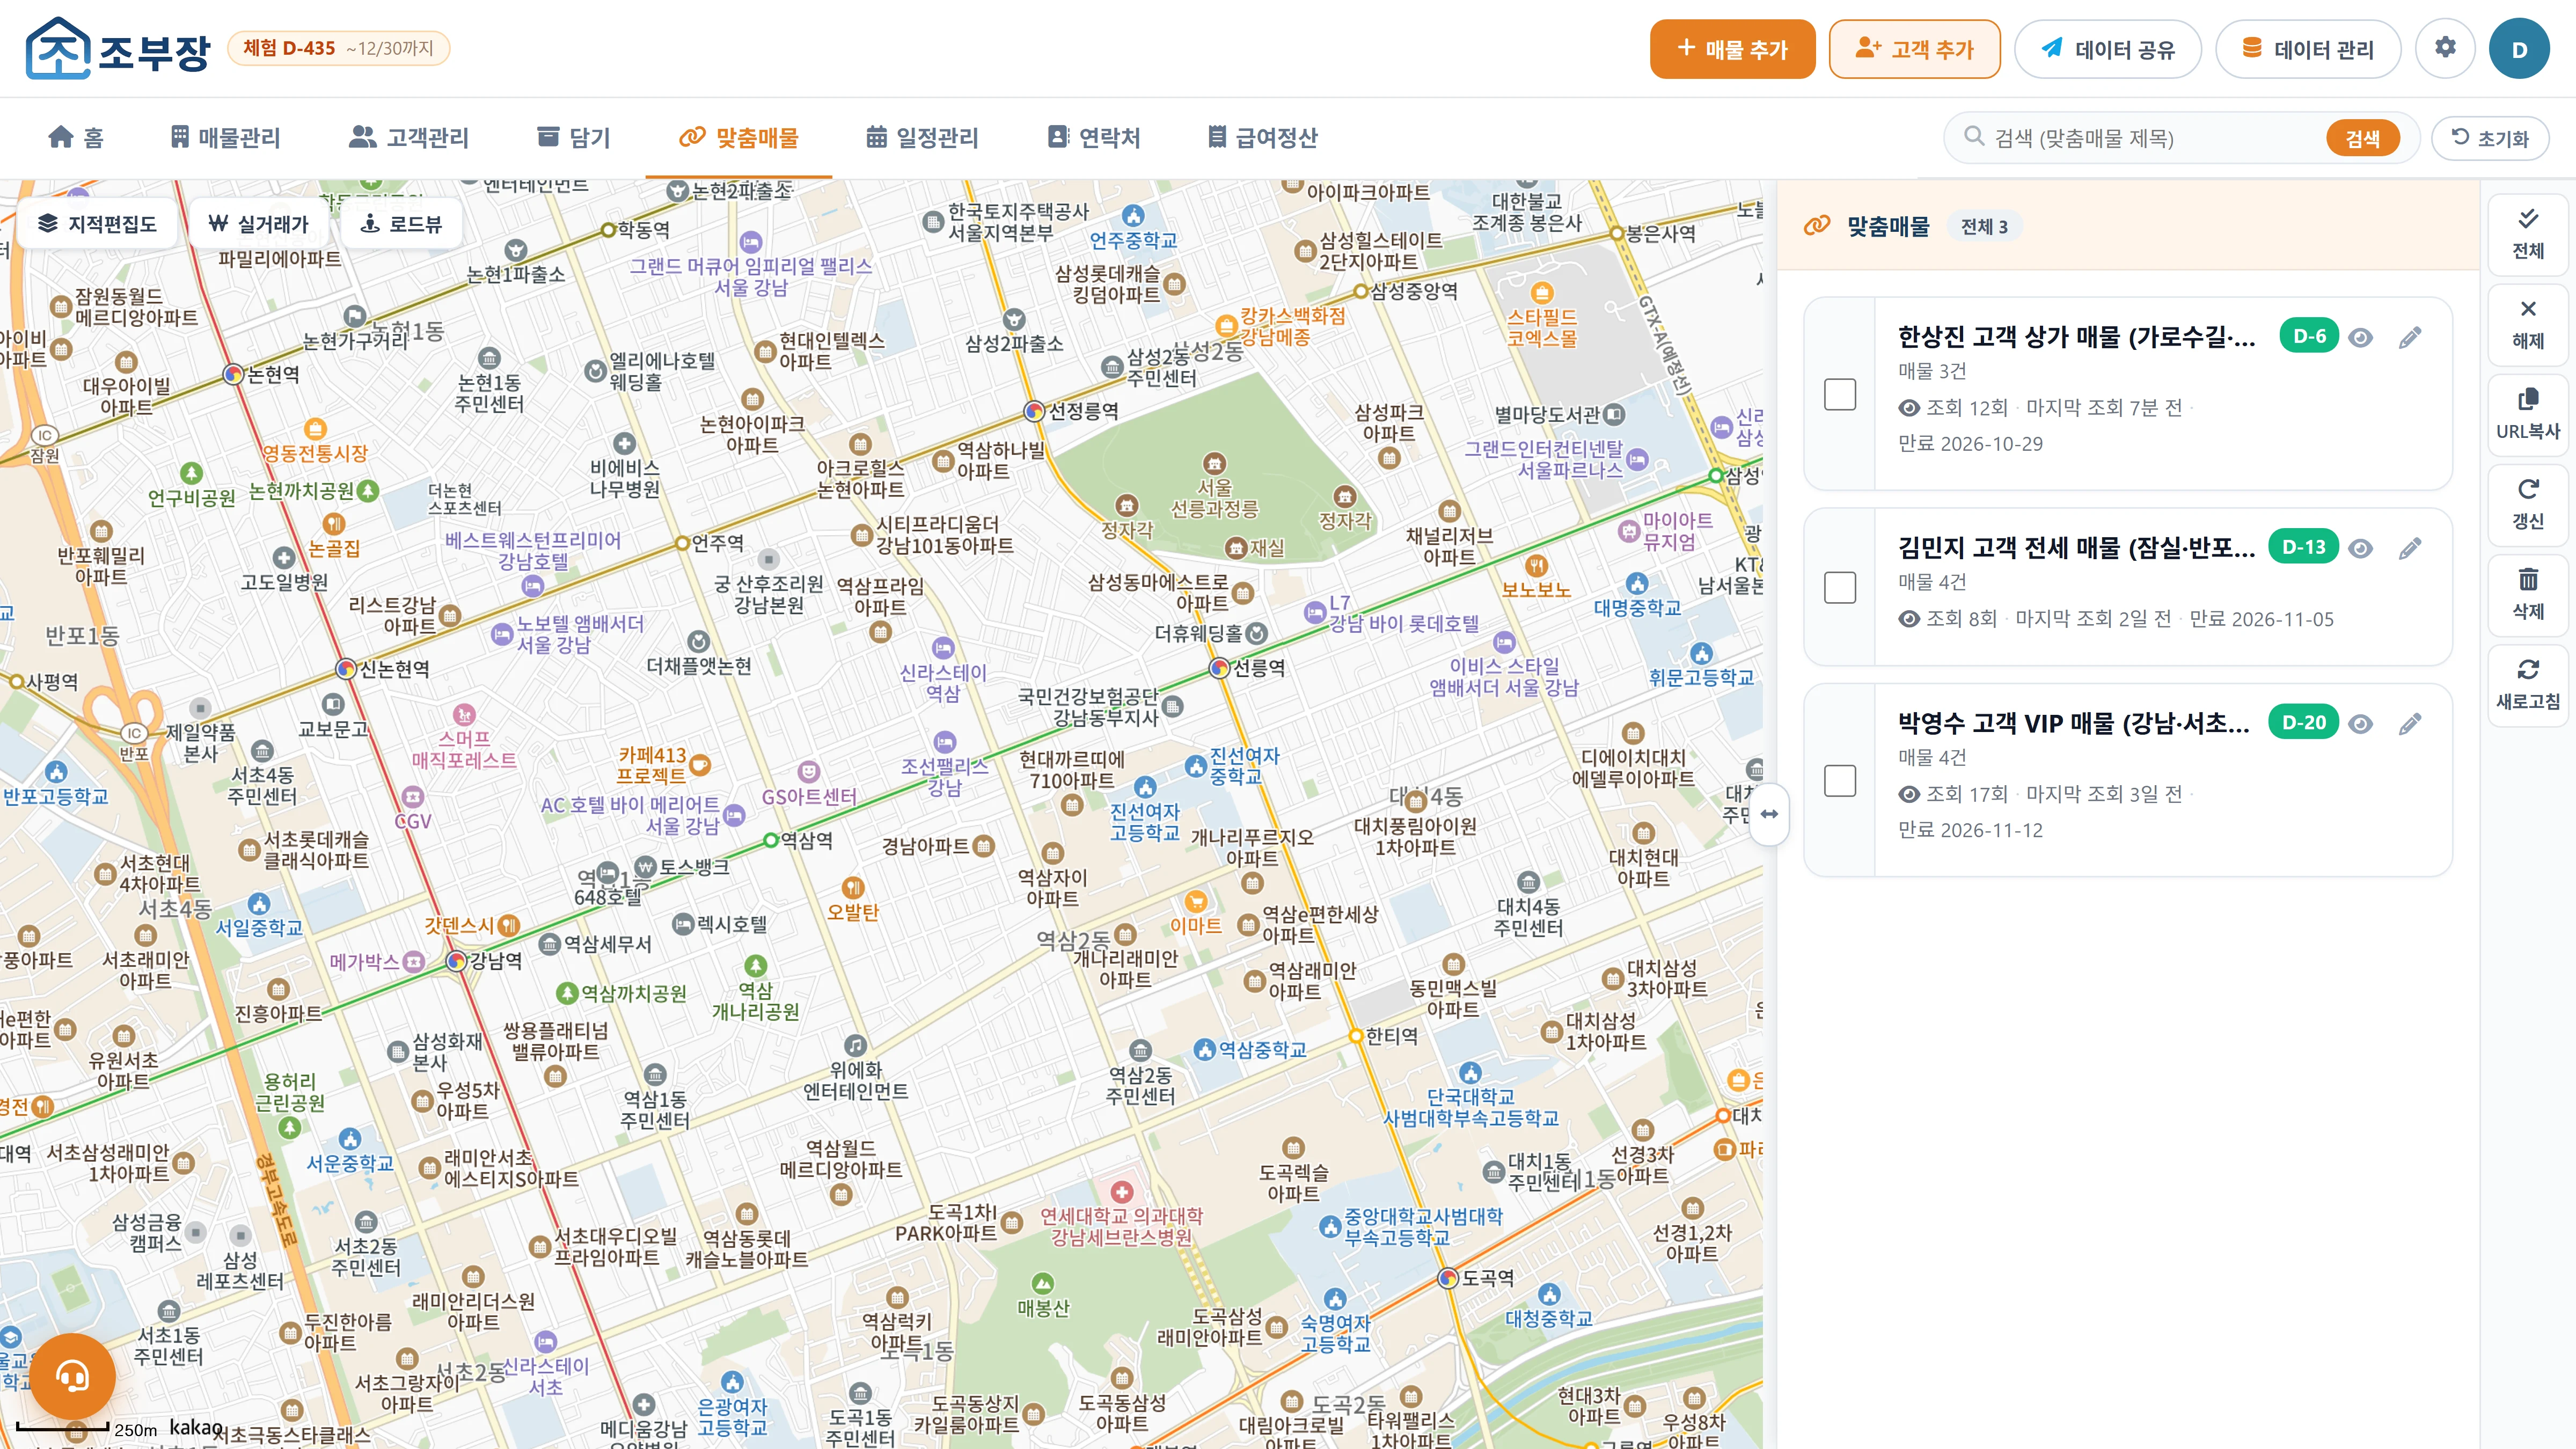Screen dimensions: 2576x1449
Task: Click eye icon on 김민지 고객 card
Action: 2360,548
